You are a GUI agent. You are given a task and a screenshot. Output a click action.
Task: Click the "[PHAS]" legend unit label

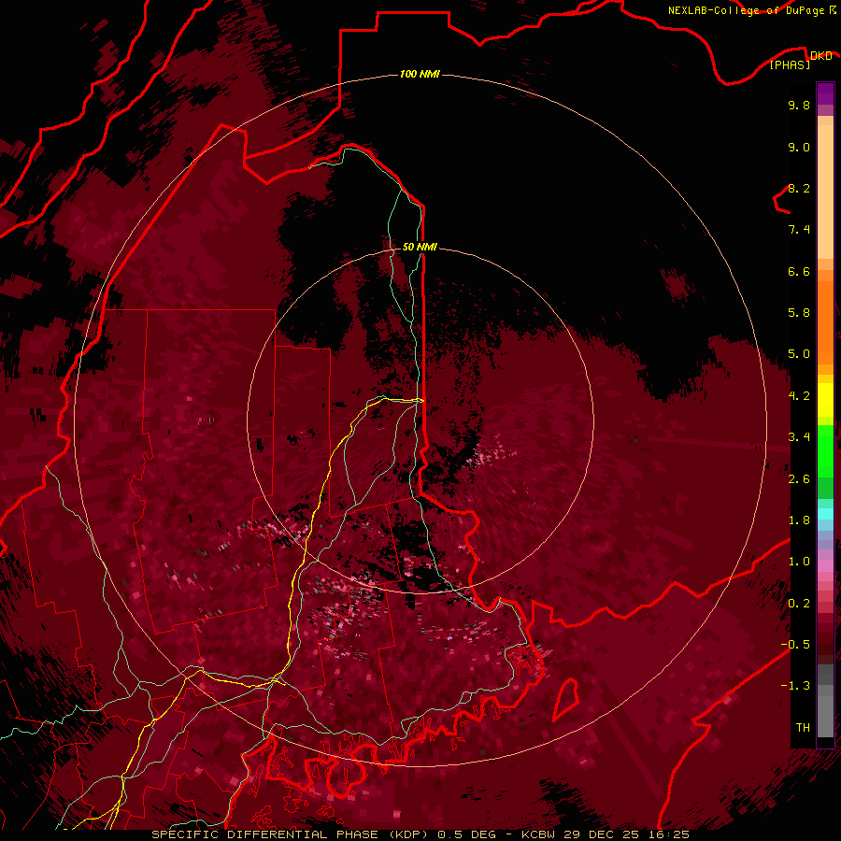point(790,64)
